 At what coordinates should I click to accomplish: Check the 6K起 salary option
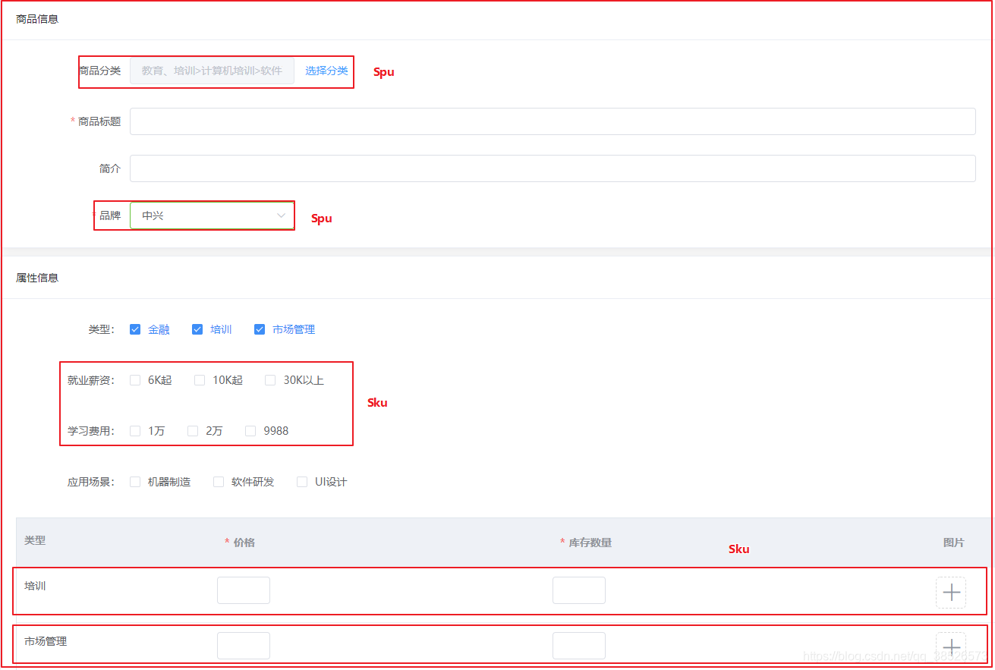[135, 380]
